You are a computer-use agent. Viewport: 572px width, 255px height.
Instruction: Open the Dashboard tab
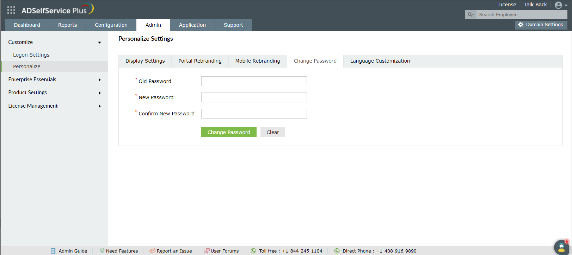(x=27, y=25)
